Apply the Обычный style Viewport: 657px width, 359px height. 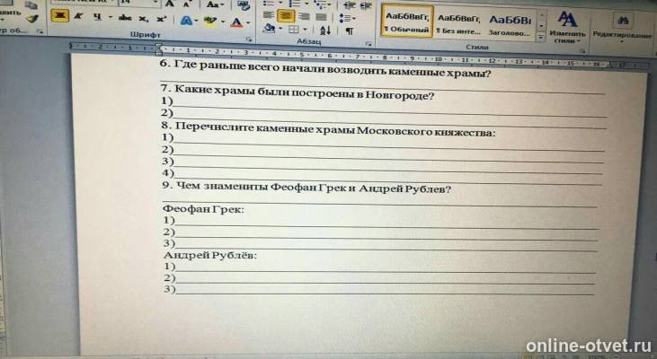(407, 22)
